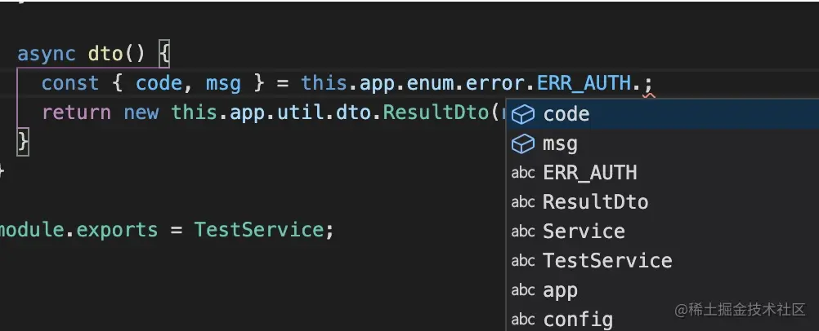Choose the code autocomplete entry

pyautogui.click(x=662, y=114)
